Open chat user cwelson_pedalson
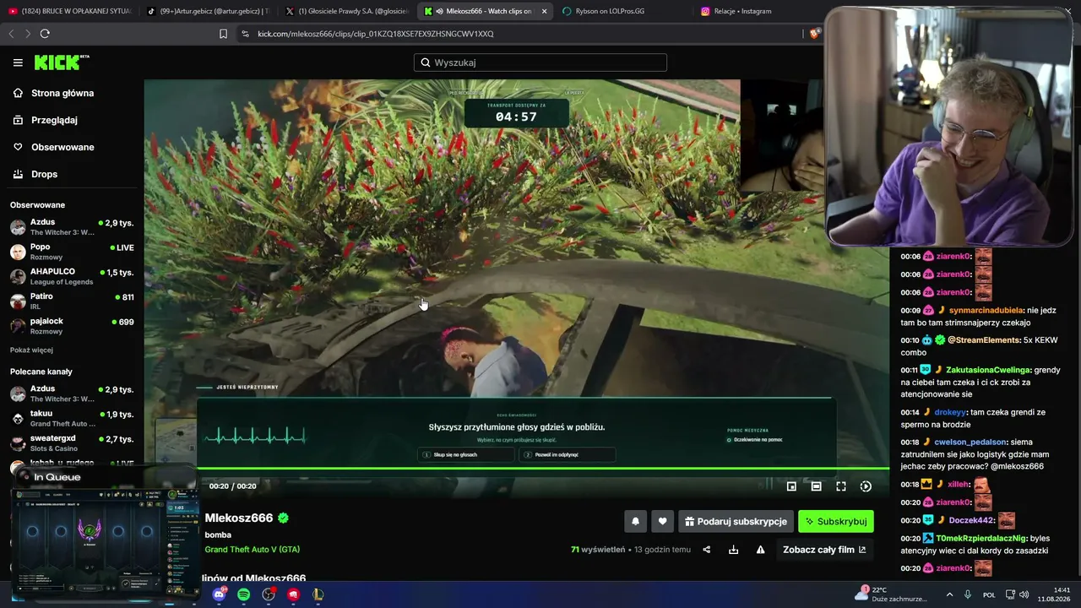1081x608 pixels. pos(970,442)
